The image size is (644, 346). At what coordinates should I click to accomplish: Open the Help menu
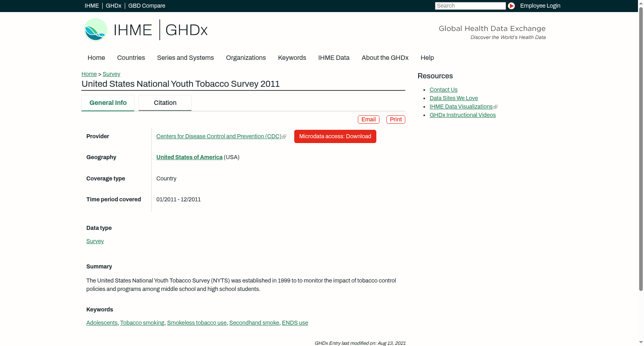pyautogui.click(x=427, y=57)
